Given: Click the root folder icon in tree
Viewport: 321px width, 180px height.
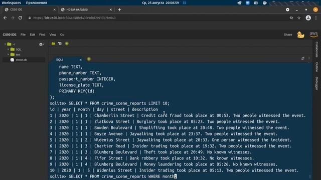Looking at the screenshot, I should pos(9,44).
